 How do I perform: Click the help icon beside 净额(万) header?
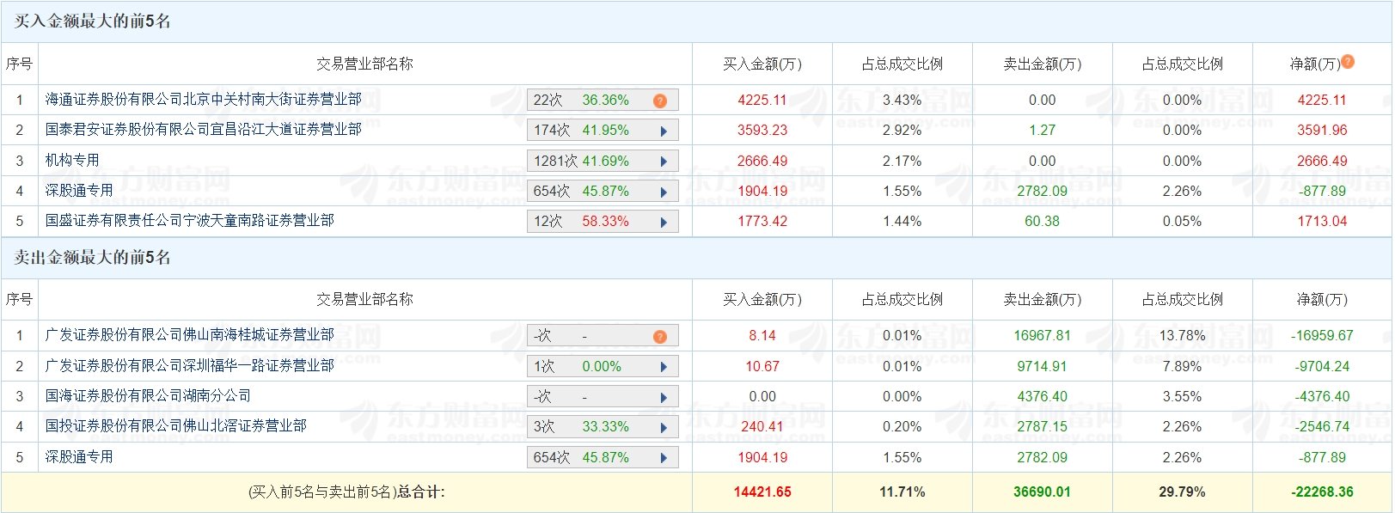coord(1347,62)
